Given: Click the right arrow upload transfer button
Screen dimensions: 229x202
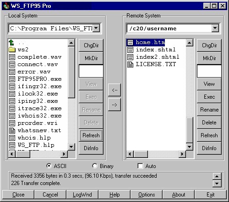Looking at the screenshot, I should point(114,105).
